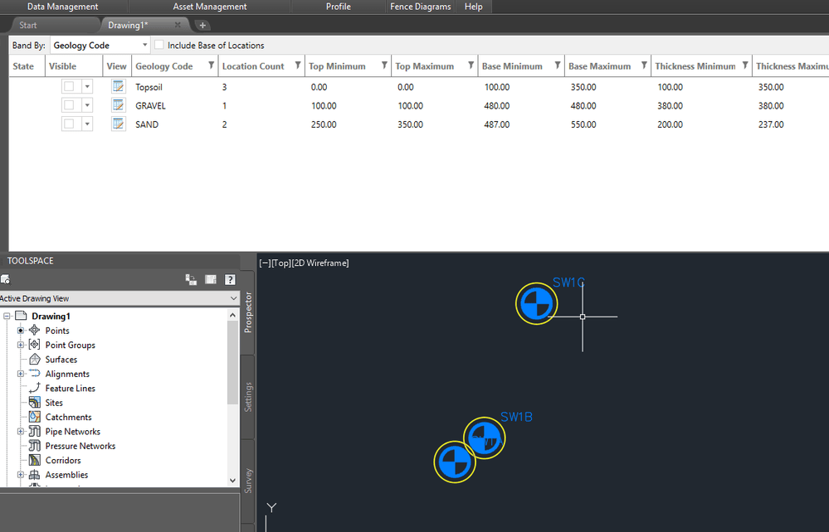
Task: Click the Sites node icon
Action: (34, 403)
